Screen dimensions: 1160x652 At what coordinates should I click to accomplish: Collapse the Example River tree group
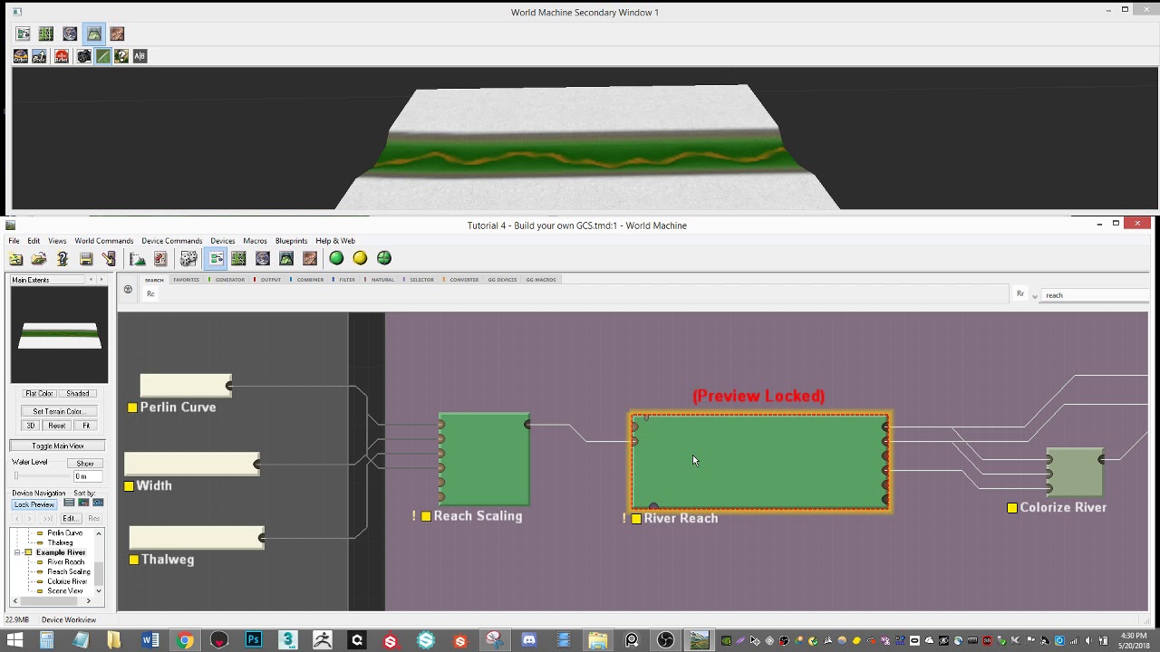[x=17, y=552]
